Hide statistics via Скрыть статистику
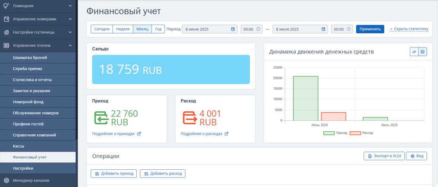 point(409,29)
